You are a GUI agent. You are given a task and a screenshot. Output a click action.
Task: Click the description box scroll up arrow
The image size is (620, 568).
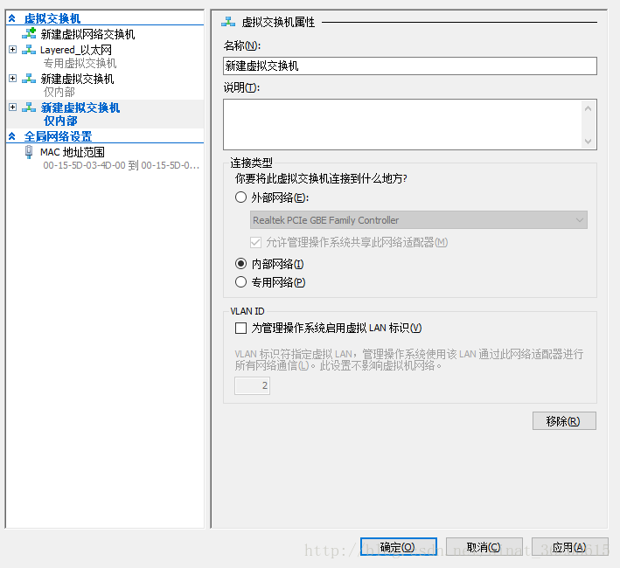(588, 108)
